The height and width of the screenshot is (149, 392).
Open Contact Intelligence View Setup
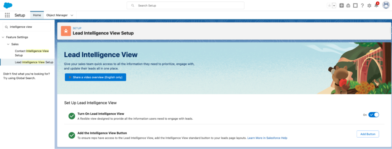coord(32,53)
